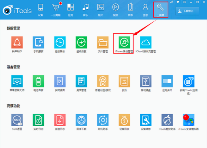This screenshot has width=207, height=148.
Task: Open the 文件管理 file manager
Action: click(x=103, y=42)
